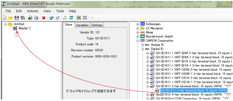Collapse GX-ID1611 2-tier terminal block "YY" node
233x101 pixels.
[x=148, y=86]
